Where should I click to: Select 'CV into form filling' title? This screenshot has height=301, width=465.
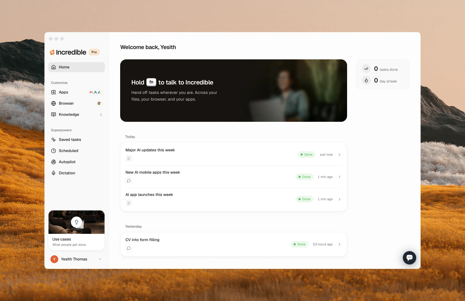click(x=142, y=240)
